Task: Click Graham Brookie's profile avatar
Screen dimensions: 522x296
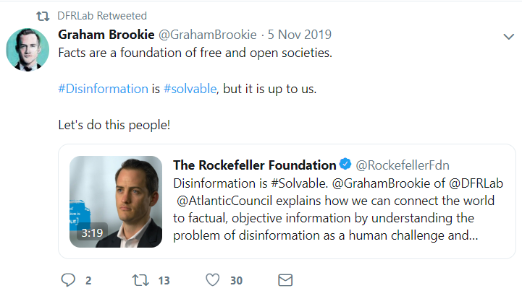Action: tap(28, 51)
